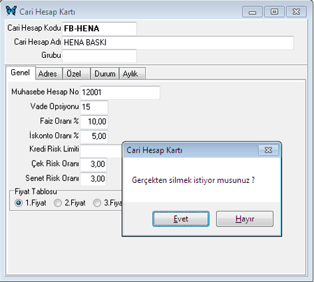
Task: Cancel deletion with the Hayır button
Action: pos(245,218)
